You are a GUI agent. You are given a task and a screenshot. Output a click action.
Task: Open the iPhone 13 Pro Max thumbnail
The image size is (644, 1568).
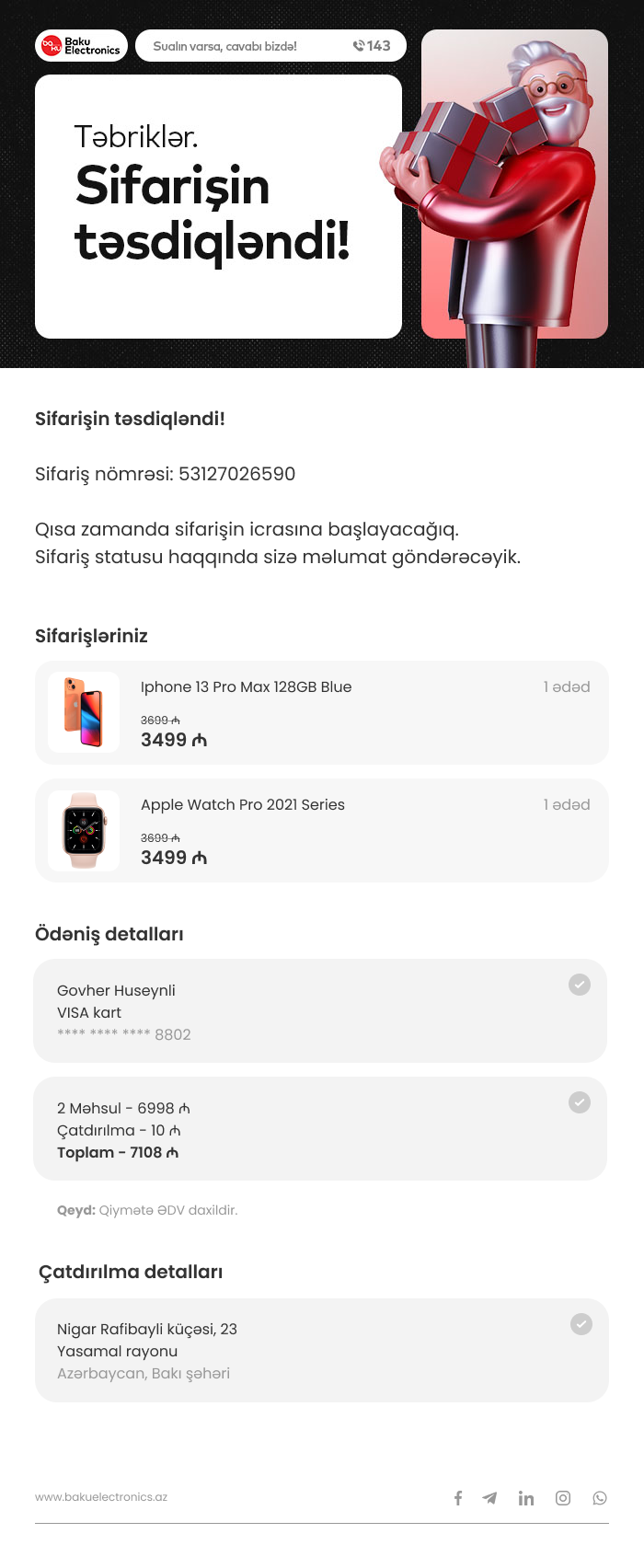84,712
